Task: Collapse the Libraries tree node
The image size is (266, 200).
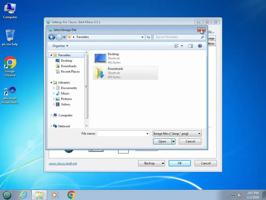Action: click(51, 83)
